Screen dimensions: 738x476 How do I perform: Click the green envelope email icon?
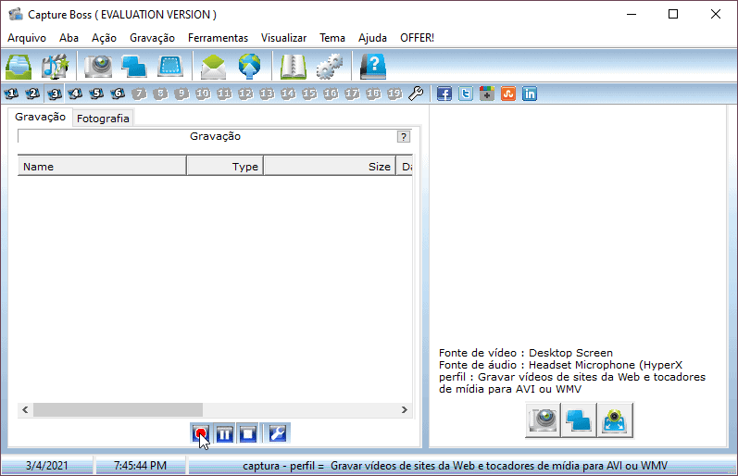213,67
